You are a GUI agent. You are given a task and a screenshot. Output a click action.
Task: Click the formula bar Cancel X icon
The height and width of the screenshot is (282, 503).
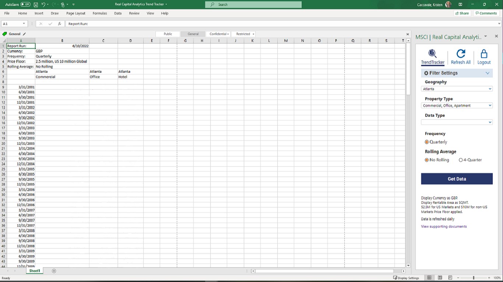(x=41, y=23)
